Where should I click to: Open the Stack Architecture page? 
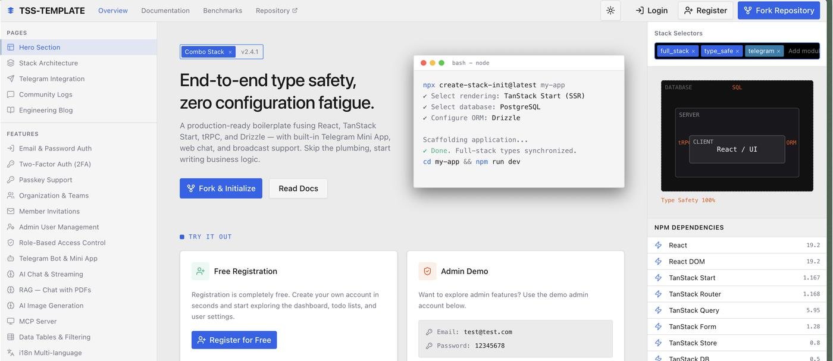[79, 63]
